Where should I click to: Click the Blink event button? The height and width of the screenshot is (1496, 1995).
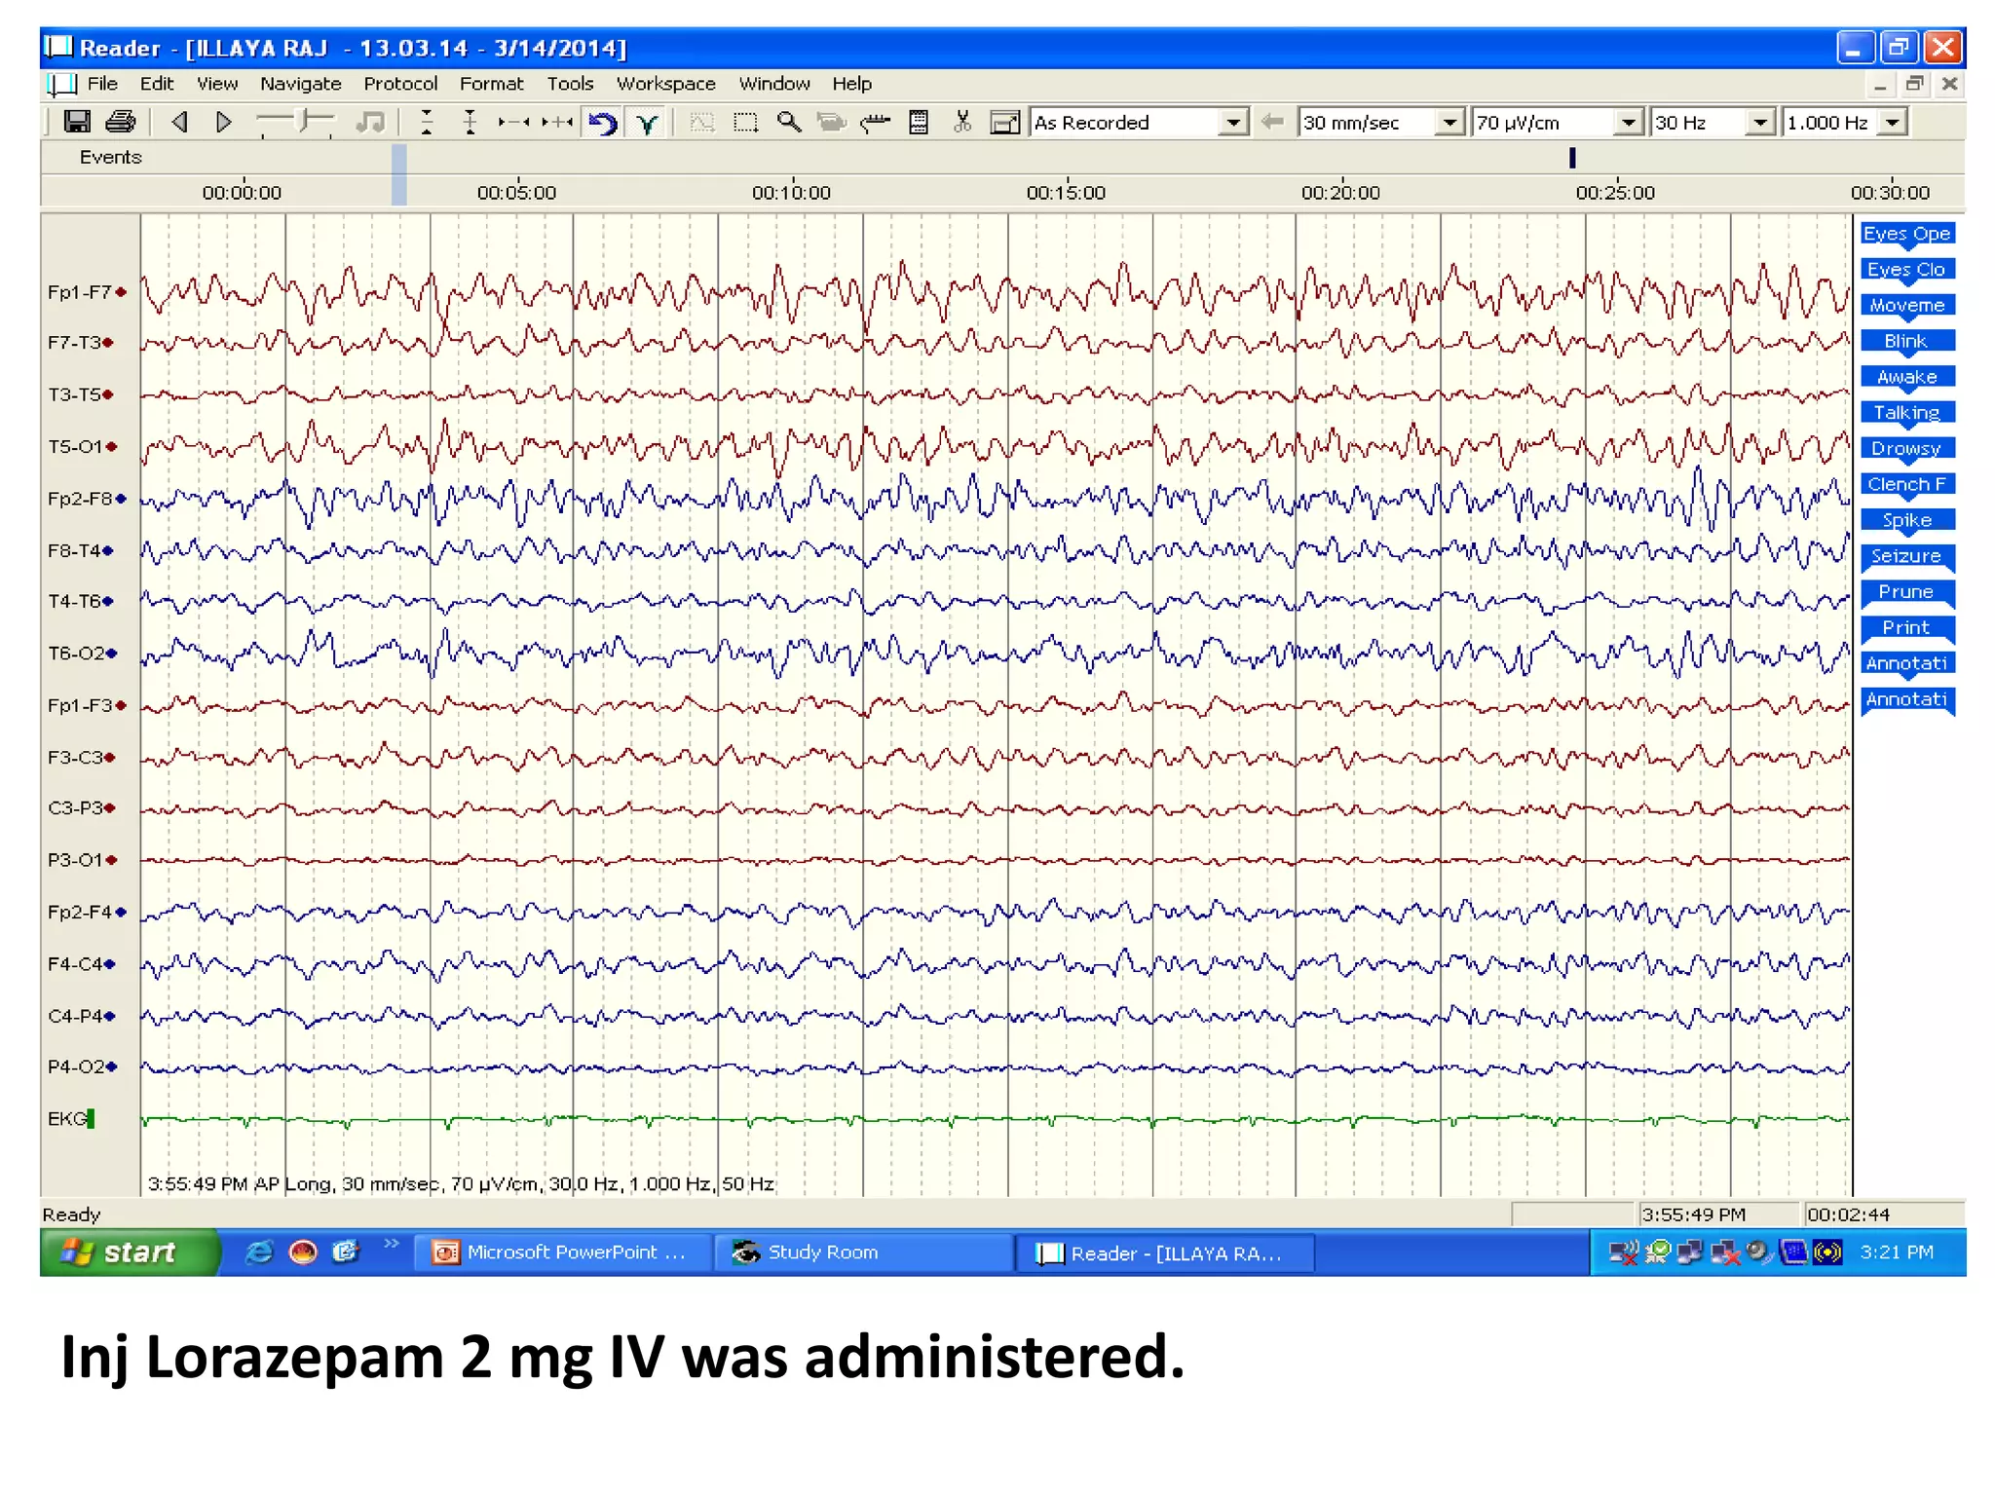(1906, 341)
